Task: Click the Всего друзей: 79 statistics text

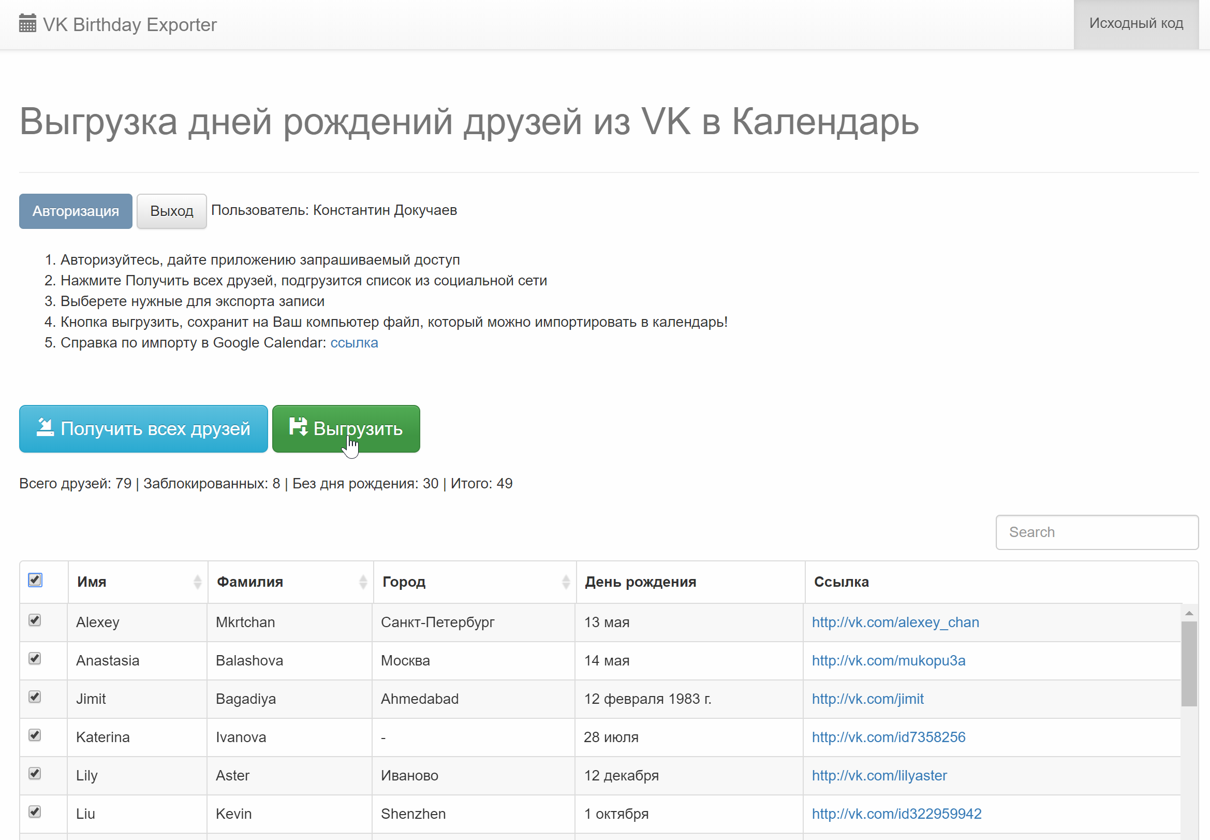Action: click(75, 483)
